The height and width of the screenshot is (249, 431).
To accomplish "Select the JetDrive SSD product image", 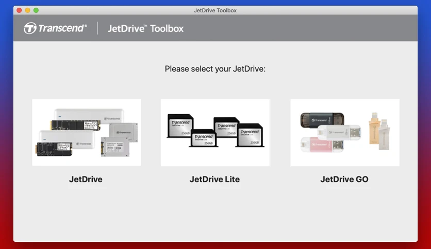I will tap(87, 132).
